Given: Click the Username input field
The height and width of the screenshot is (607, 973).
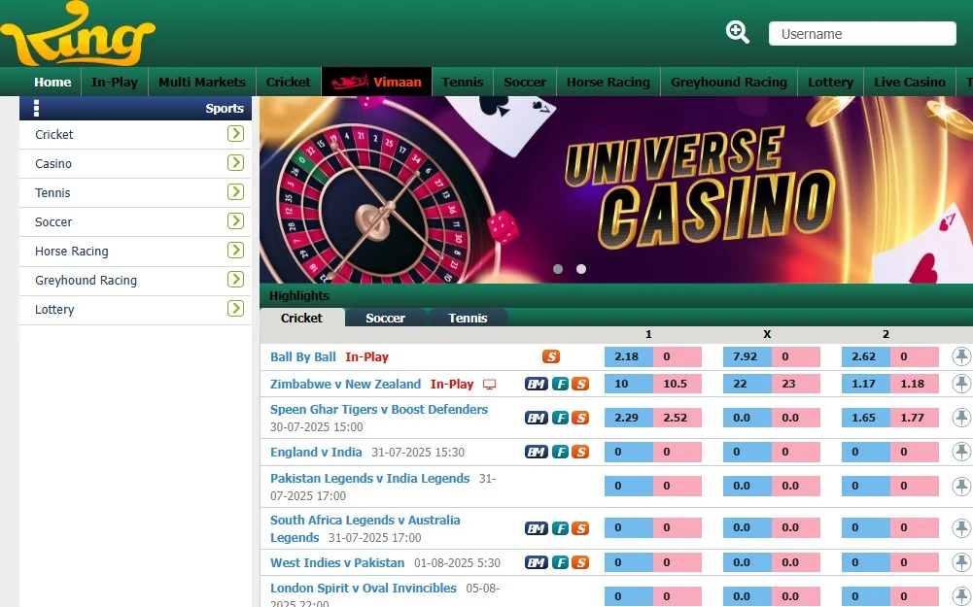Looking at the screenshot, I should 862,33.
